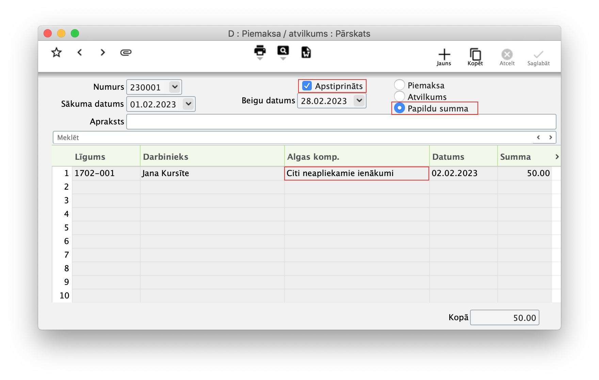This screenshot has width=599, height=380.
Task: Click the Algas komp. column header
Action: 357,157
